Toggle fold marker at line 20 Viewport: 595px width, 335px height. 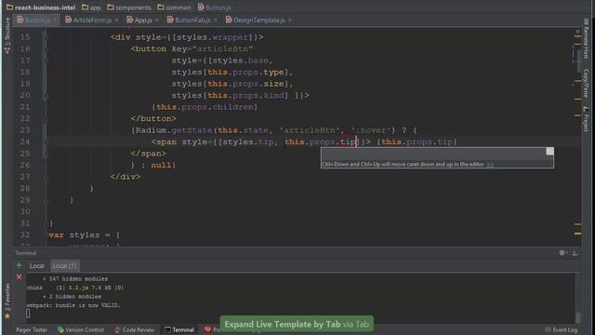point(46,96)
